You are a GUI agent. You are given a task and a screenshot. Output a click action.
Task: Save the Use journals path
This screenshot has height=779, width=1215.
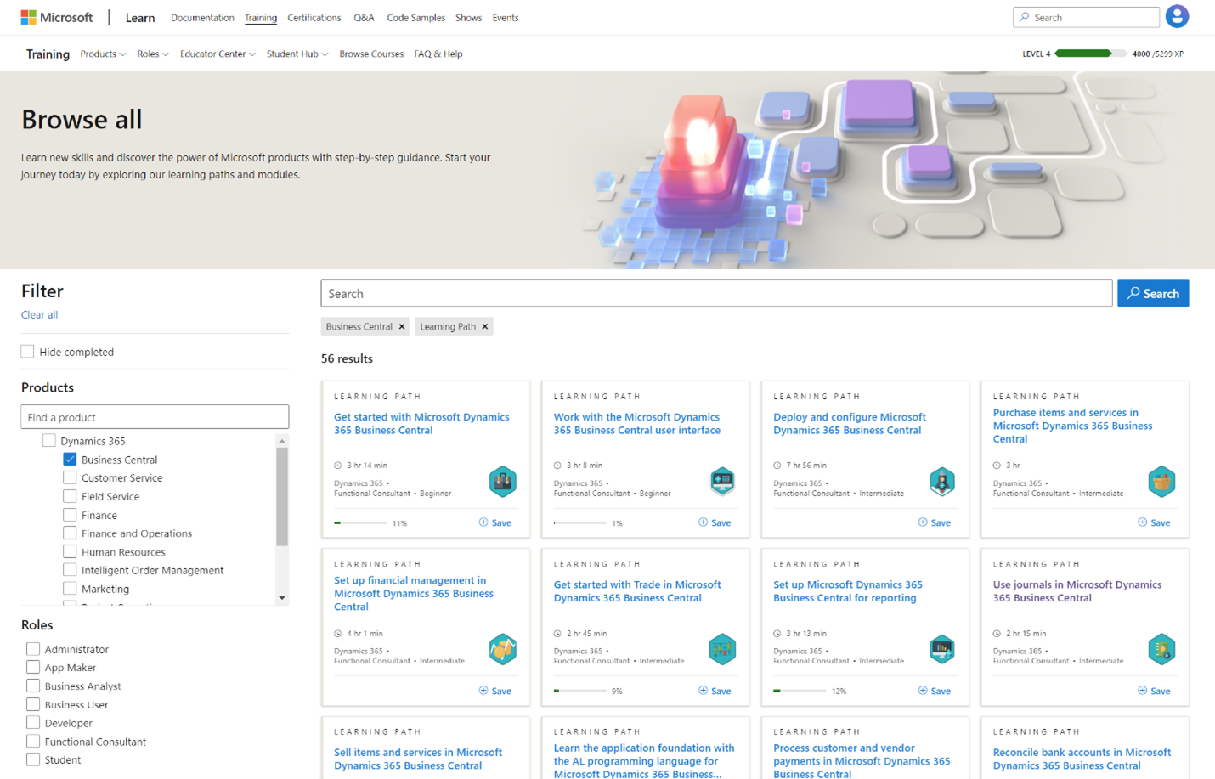(1154, 691)
